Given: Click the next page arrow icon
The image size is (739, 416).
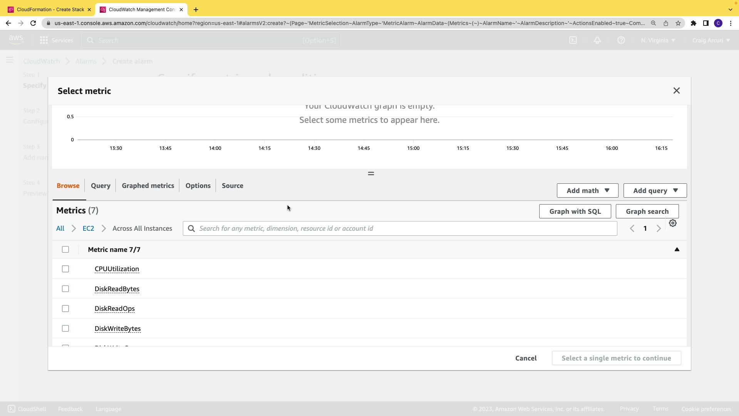Looking at the screenshot, I should pos(659,228).
